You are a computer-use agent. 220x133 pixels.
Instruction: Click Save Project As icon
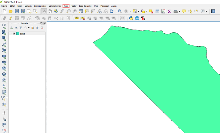pos(23,11)
